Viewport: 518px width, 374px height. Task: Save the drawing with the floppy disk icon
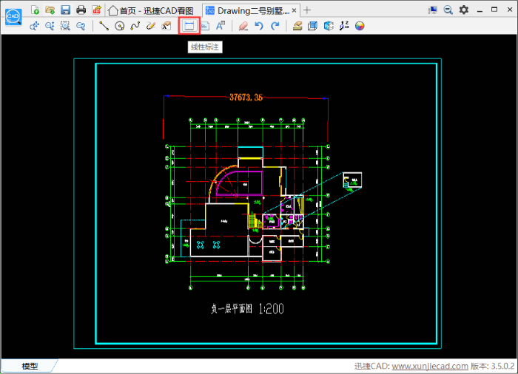pos(65,10)
